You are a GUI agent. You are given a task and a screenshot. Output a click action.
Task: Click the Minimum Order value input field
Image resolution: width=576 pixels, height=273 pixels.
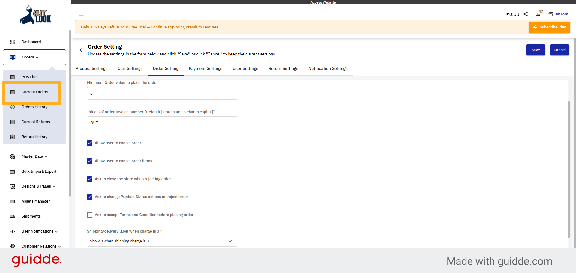click(162, 93)
